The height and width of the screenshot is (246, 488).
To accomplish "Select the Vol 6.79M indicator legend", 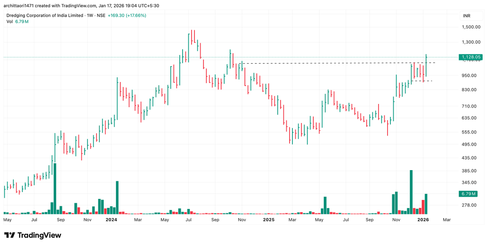I will pyautogui.click(x=17, y=22).
